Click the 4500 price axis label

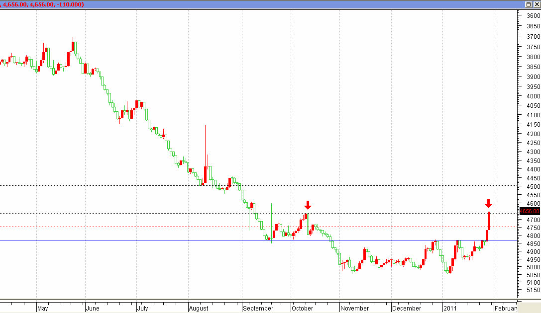click(534, 187)
